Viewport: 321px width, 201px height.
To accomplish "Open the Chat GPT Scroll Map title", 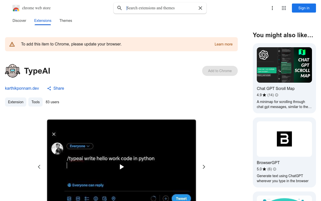I will (x=276, y=88).
